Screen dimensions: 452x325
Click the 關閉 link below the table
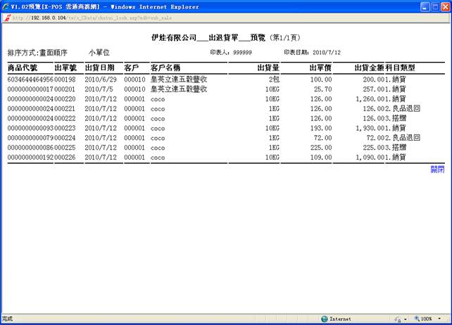pos(437,169)
